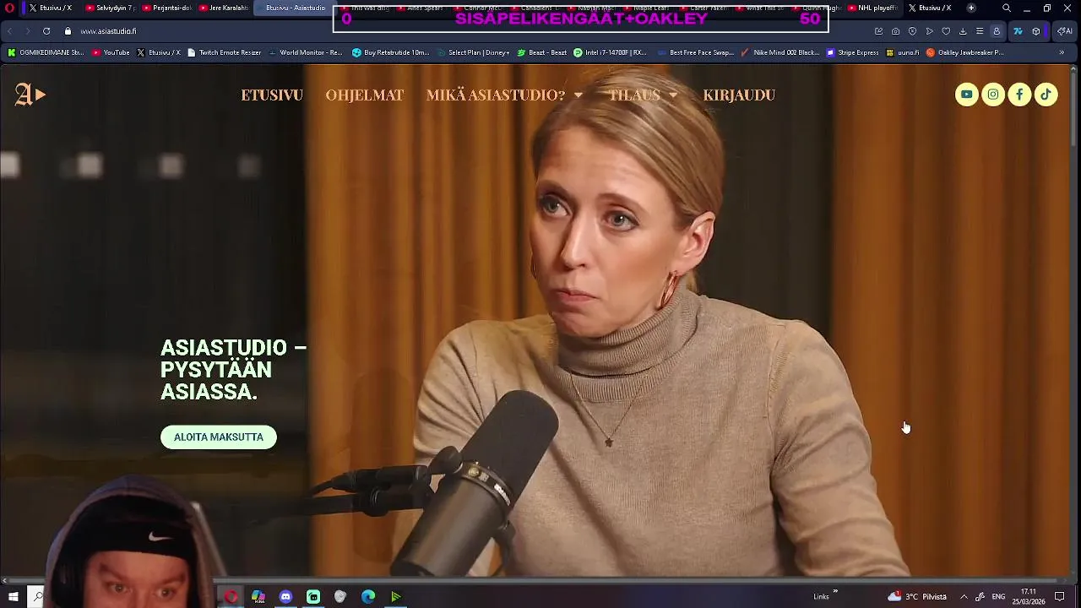This screenshot has height=608, width=1081.
Task: Open the World Monitor bookmark
Action: coord(305,52)
